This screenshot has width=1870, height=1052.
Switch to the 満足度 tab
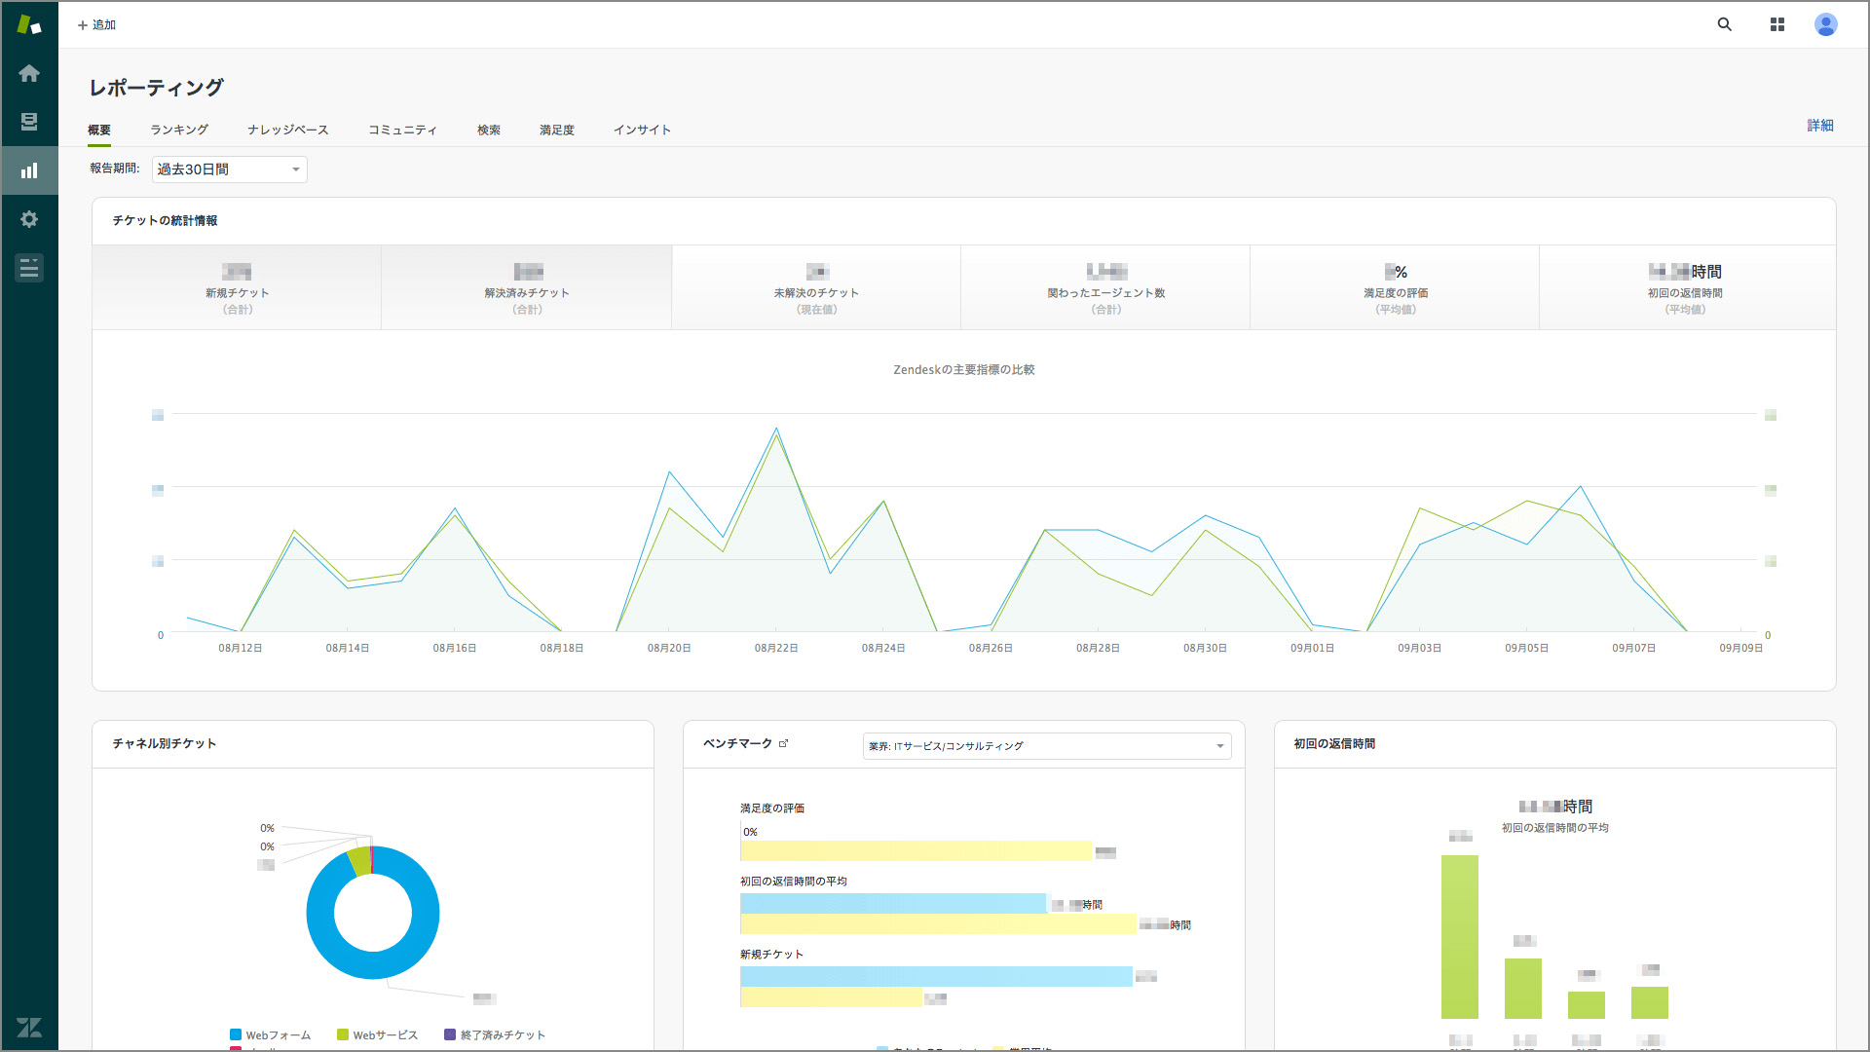pos(555,129)
